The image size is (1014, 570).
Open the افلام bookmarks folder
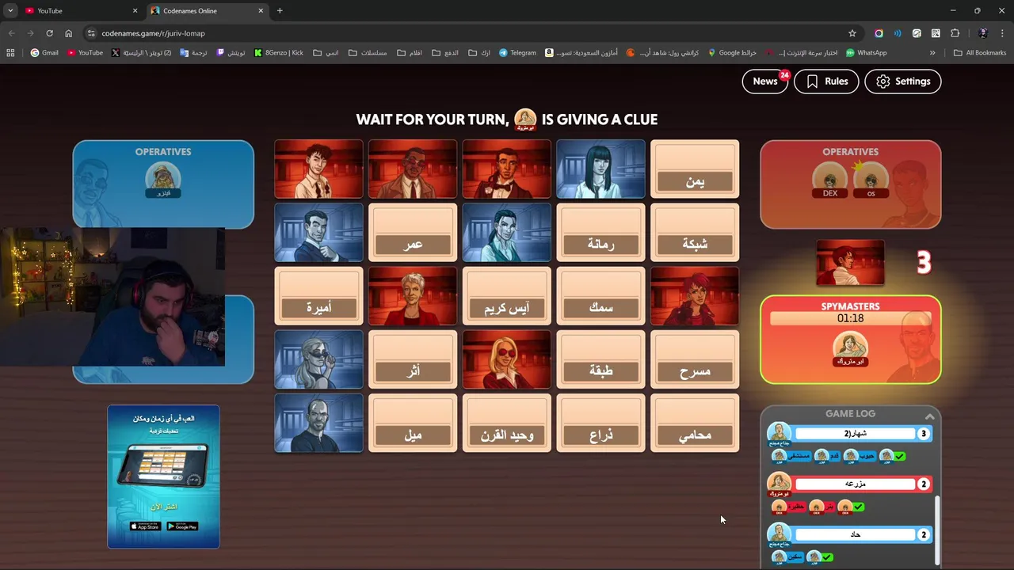pyautogui.click(x=409, y=53)
